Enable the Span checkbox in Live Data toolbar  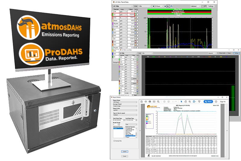point(227,53)
